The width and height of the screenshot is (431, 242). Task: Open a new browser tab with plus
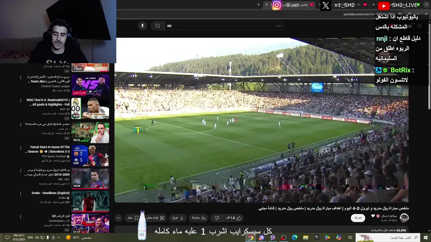pos(259,4)
